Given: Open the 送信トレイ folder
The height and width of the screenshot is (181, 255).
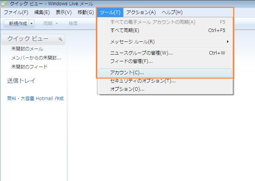Looking at the screenshot, I should [21, 81].
